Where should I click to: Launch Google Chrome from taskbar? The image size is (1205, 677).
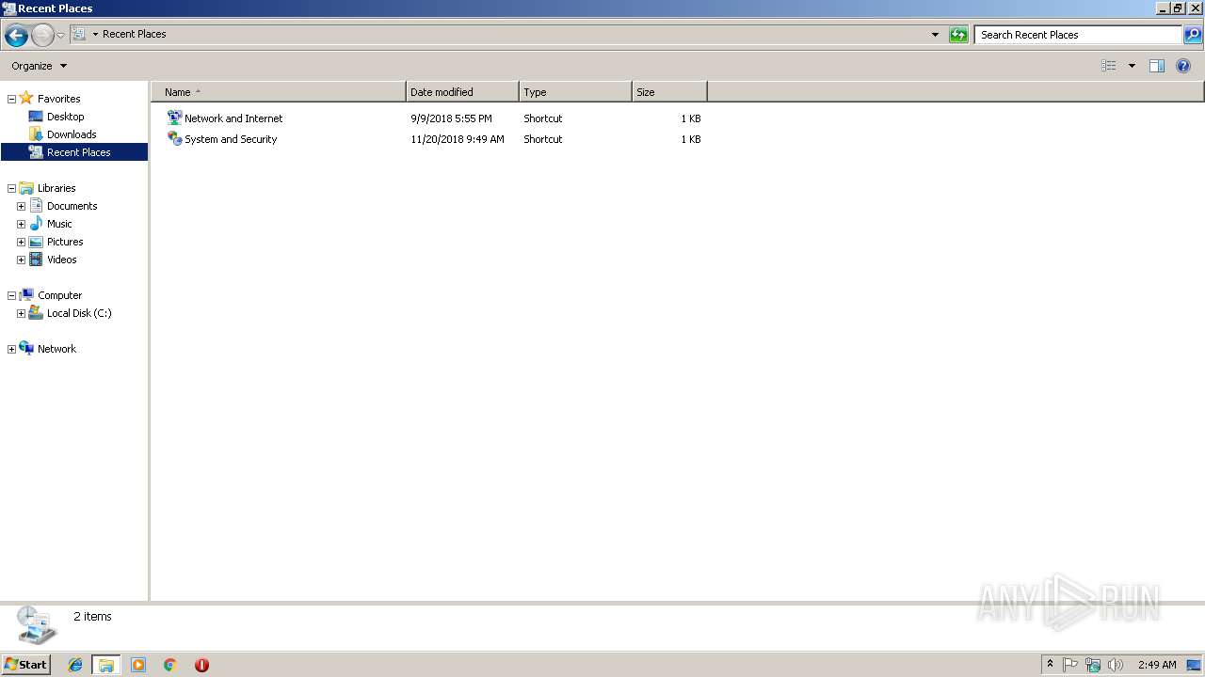[x=170, y=665]
